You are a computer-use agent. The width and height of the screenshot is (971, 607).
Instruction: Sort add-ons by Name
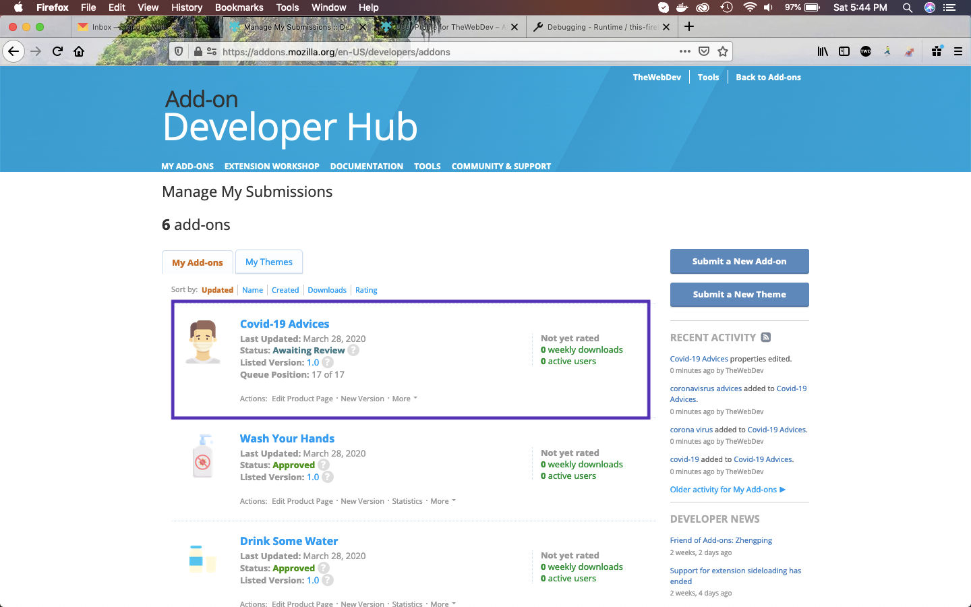coord(252,290)
